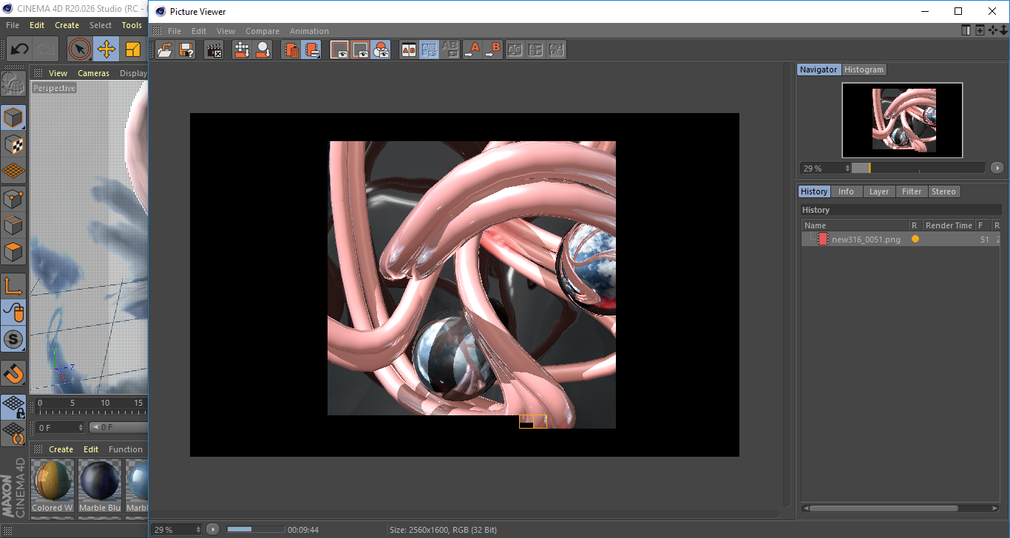Viewport: 1010px width, 538px height.
Task: Toggle the second display mode eye icon
Action: (360, 50)
